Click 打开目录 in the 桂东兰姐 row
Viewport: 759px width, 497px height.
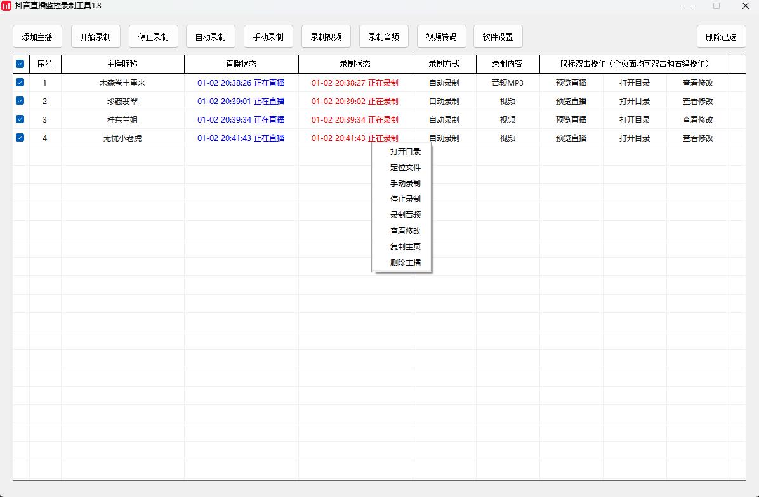pos(635,119)
